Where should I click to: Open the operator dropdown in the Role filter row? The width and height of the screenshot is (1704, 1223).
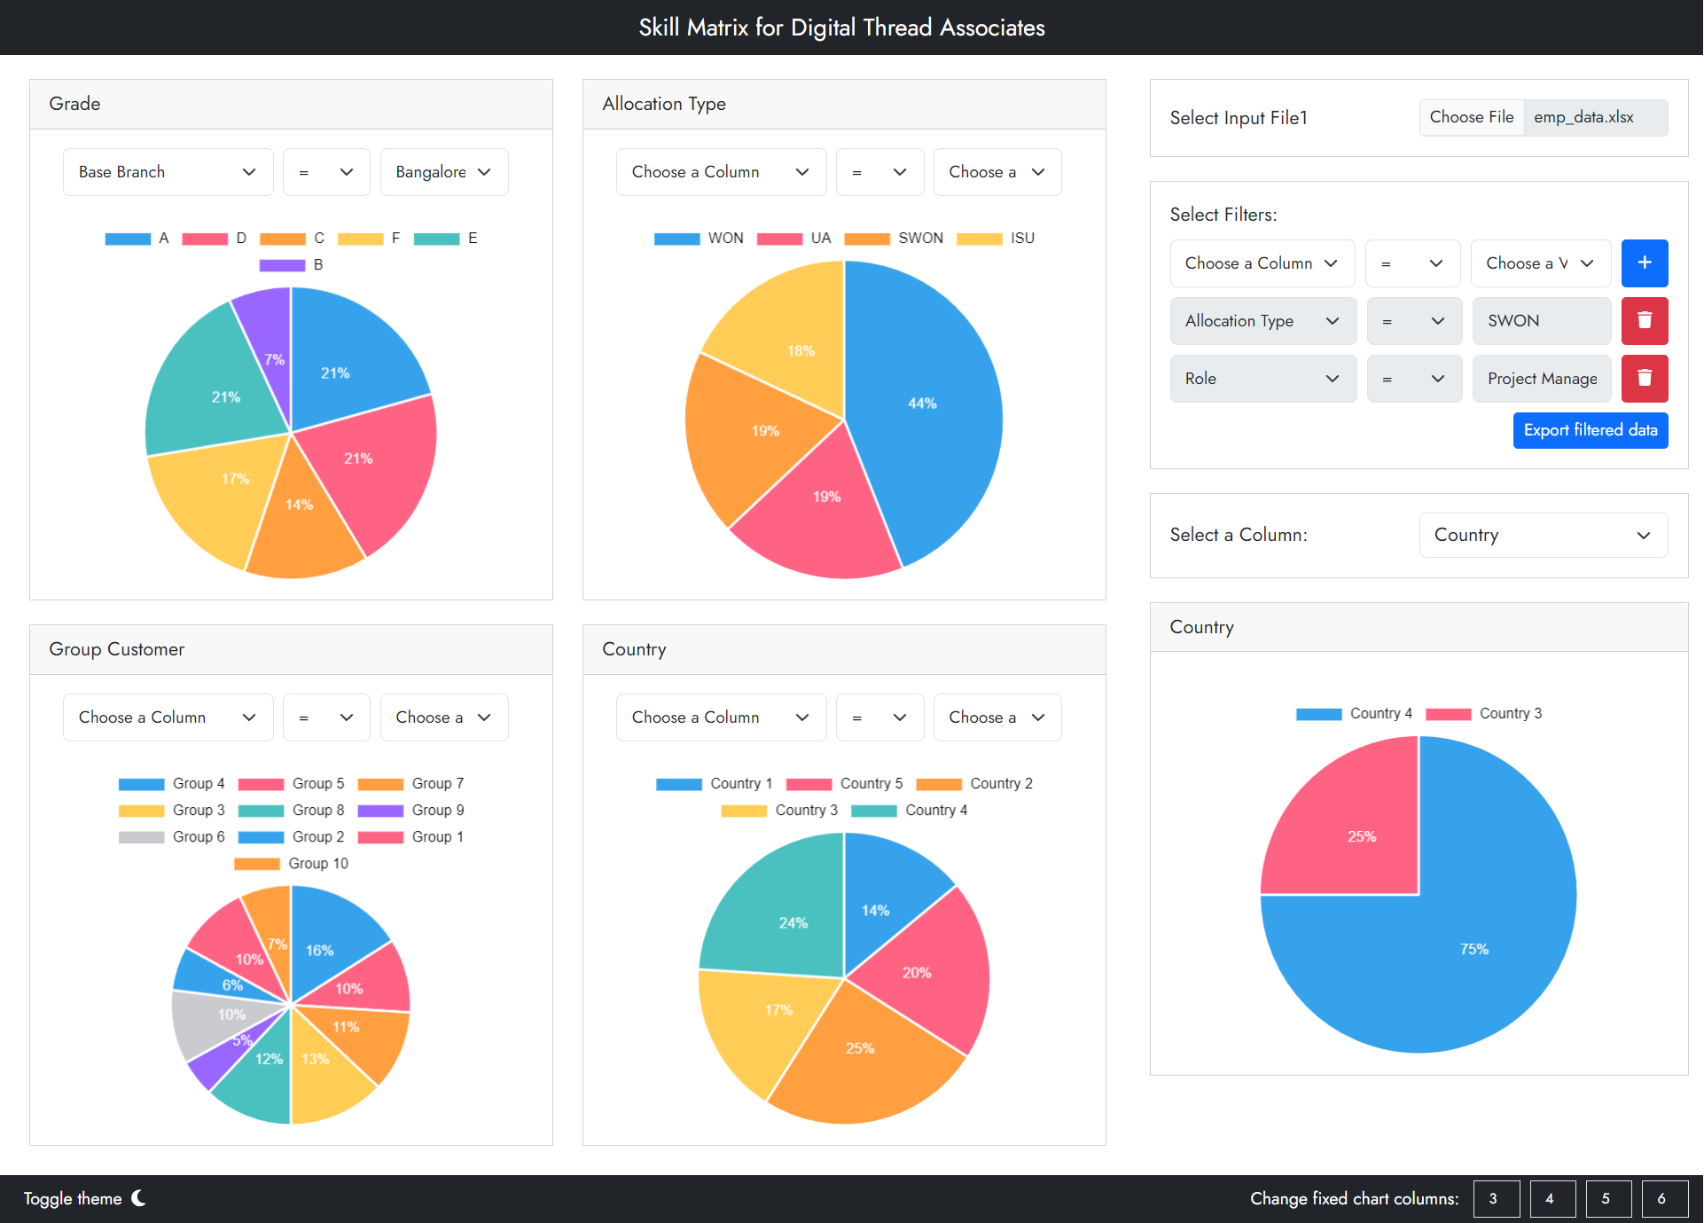pos(1414,379)
